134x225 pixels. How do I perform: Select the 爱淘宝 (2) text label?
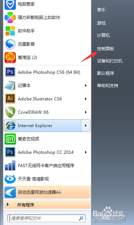pos(27,58)
